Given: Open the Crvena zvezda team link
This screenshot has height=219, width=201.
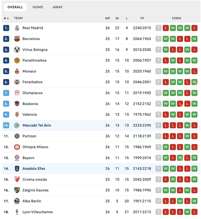Looking at the screenshot, I should coord(35,180).
